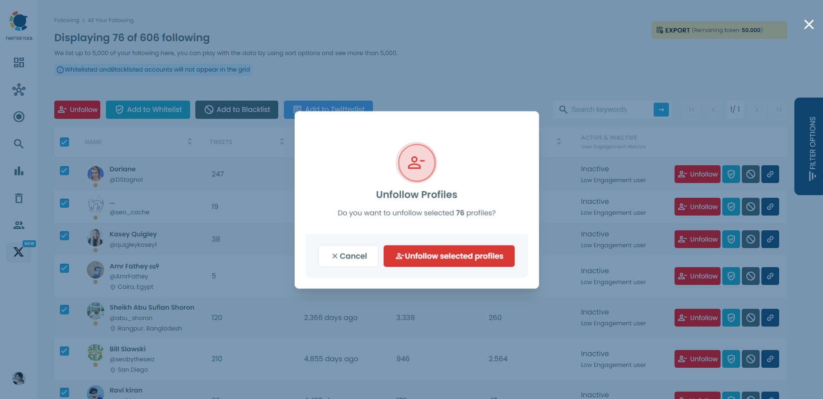
Task: Open the X tool marked NEW
Action: [19, 252]
